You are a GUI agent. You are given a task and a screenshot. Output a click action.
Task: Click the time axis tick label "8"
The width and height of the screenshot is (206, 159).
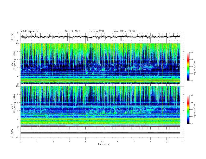(150, 142)
